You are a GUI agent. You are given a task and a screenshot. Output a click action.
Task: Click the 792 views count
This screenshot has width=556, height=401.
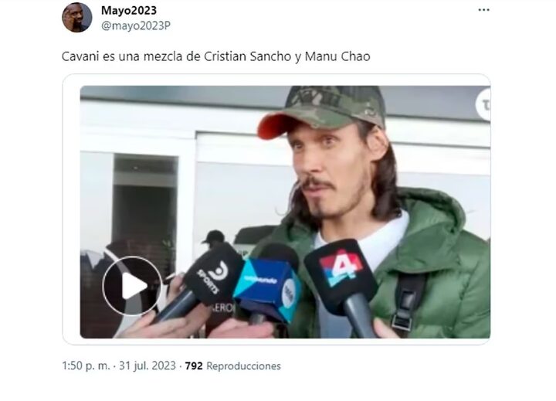tap(194, 366)
